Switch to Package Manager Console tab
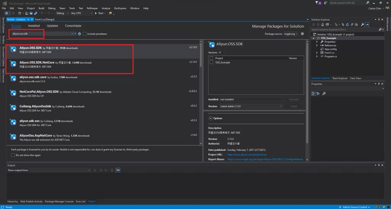 pos(59,201)
